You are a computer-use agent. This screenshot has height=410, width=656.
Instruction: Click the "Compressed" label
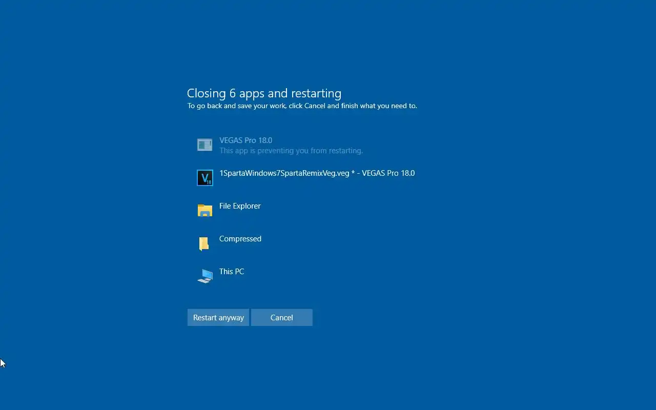(240, 239)
